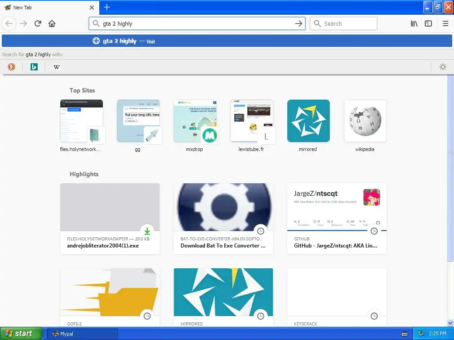Image resolution: width=454 pixels, height=340 pixels.
Task: Go forward with the forward arrow
Action: (23, 23)
